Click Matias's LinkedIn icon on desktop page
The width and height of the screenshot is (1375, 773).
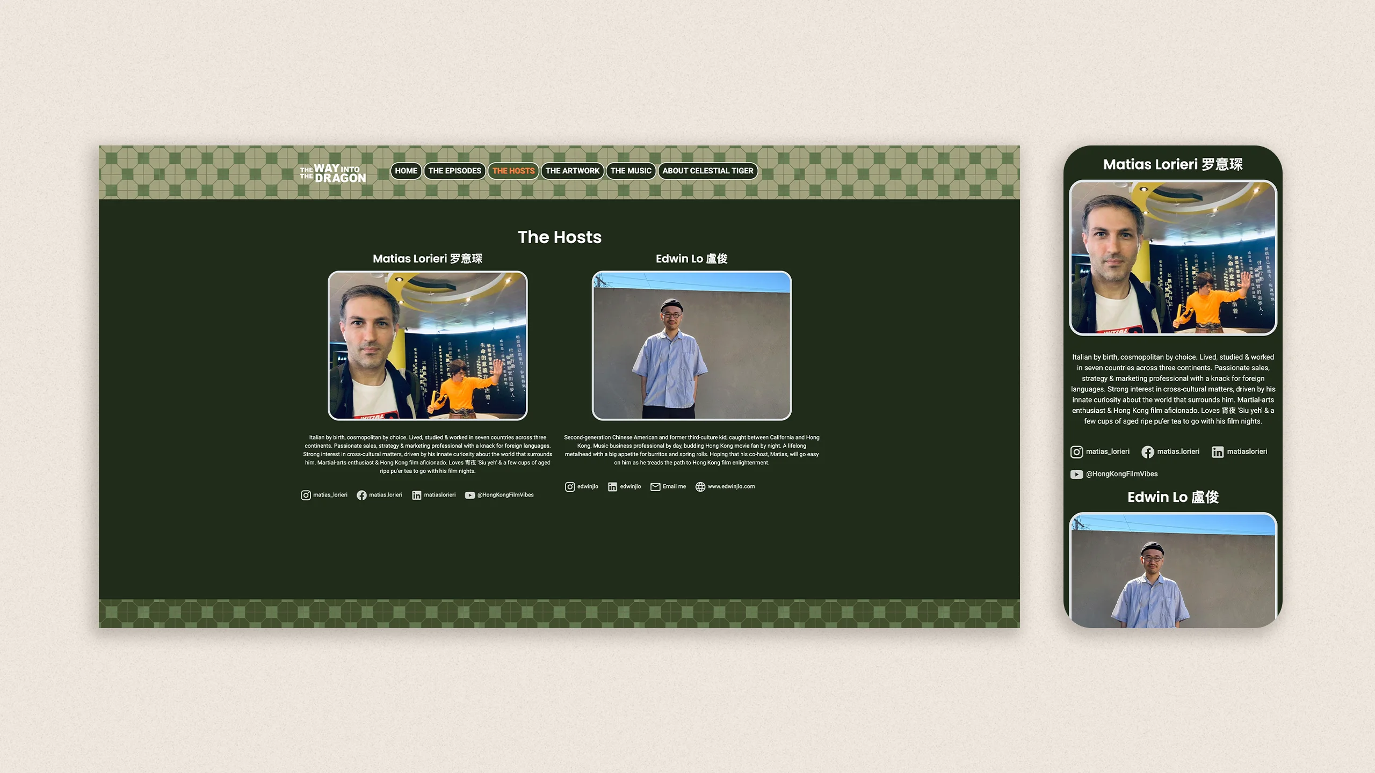pyautogui.click(x=416, y=495)
